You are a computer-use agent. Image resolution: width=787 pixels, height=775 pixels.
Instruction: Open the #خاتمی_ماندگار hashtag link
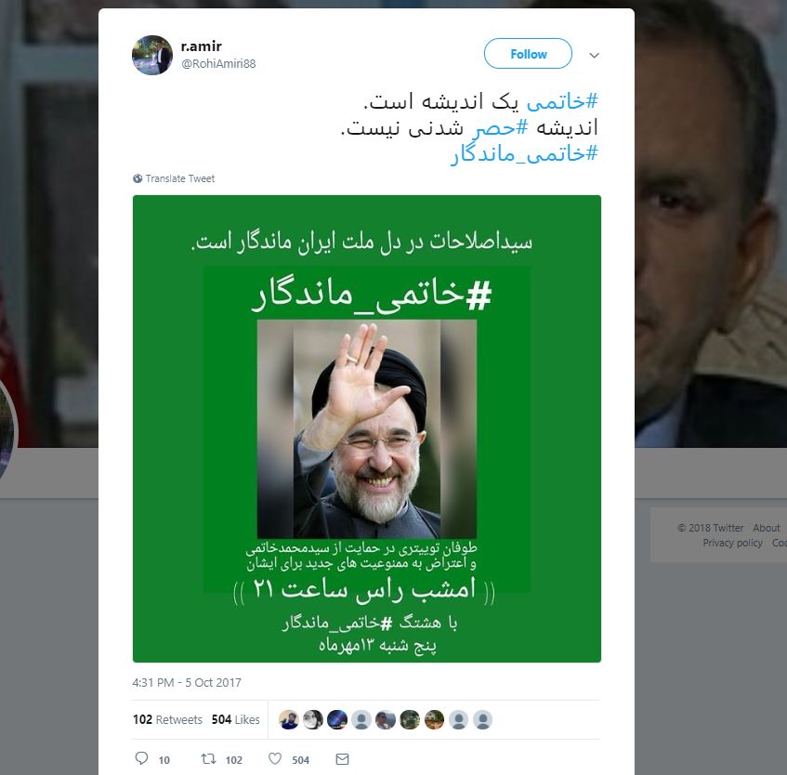(x=524, y=153)
